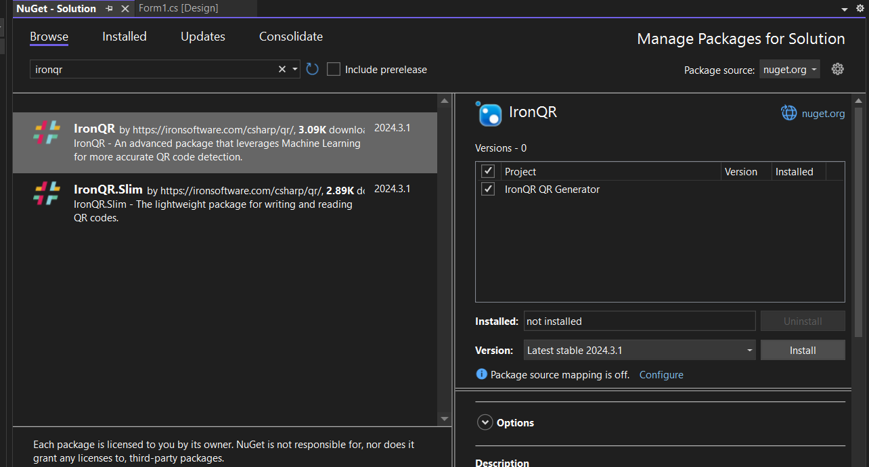Viewport: 869px width, 467px height.
Task: Click the package source mapping info icon
Action: (x=481, y=374)
